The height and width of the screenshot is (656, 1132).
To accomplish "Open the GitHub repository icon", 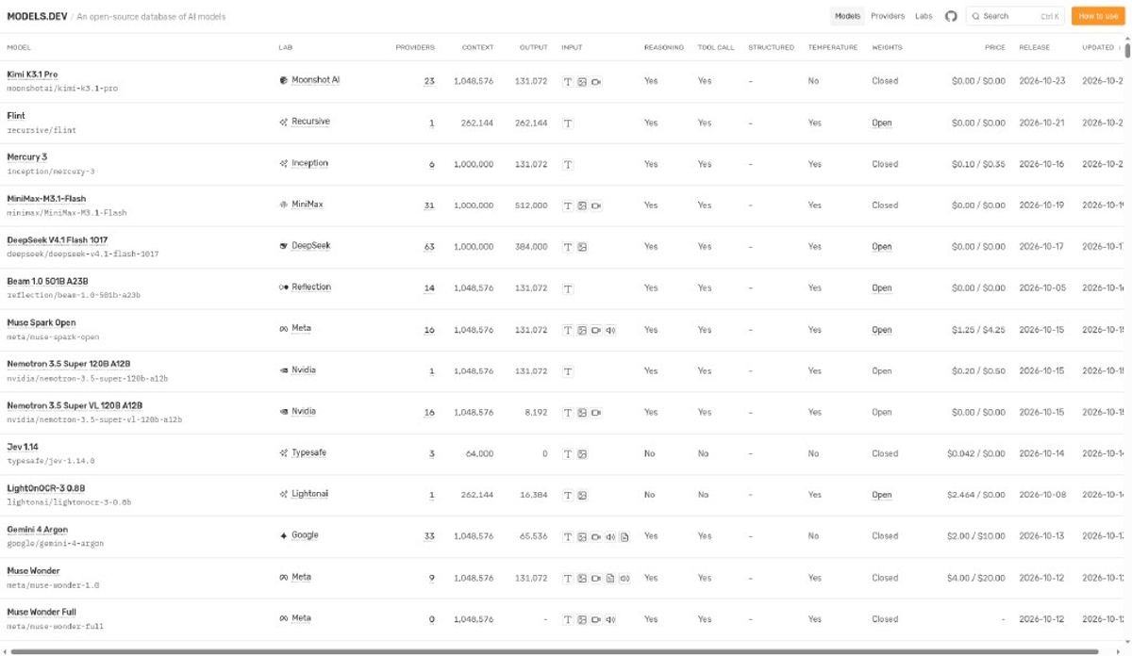I will click(951, 16).
